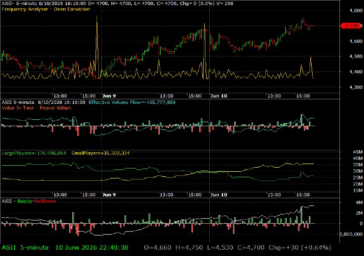This screenshot has height=256, width=364.
Task: Click the status bar 'H=4,750' value
Action: point(189,248)
